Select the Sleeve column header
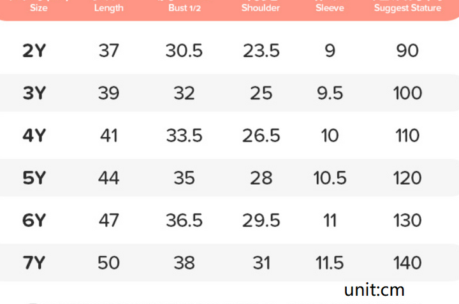459x304 pixels. pos(330,8)
